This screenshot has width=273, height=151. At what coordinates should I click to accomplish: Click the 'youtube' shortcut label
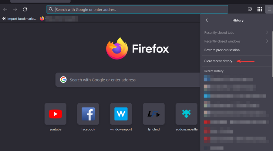pos(56,129)
